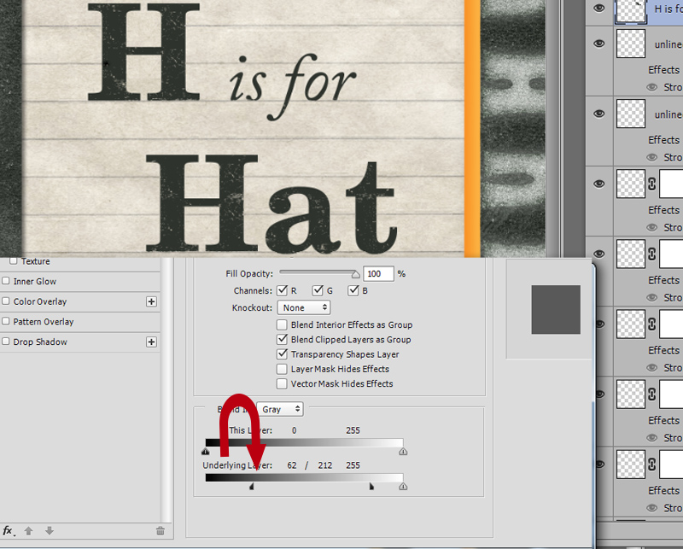Check Layer Mask Hides Effects
683x549 pixels.
(282, 369)
